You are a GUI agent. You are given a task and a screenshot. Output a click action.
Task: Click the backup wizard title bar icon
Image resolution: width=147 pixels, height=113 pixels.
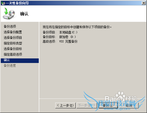point(3,3)
